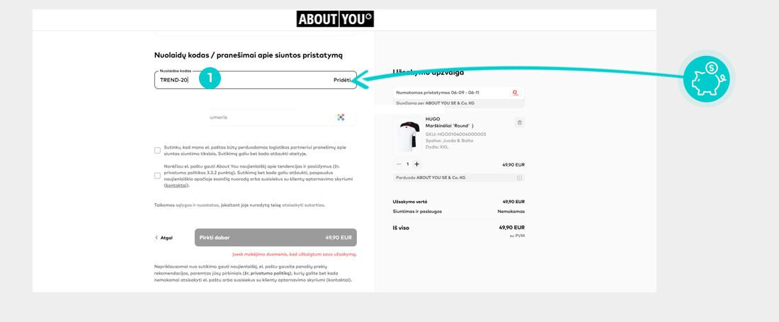The height and width of the screenshot is (322, 779).
Task: Decrease item quantity with minus button
Action: tap(399, 164)
